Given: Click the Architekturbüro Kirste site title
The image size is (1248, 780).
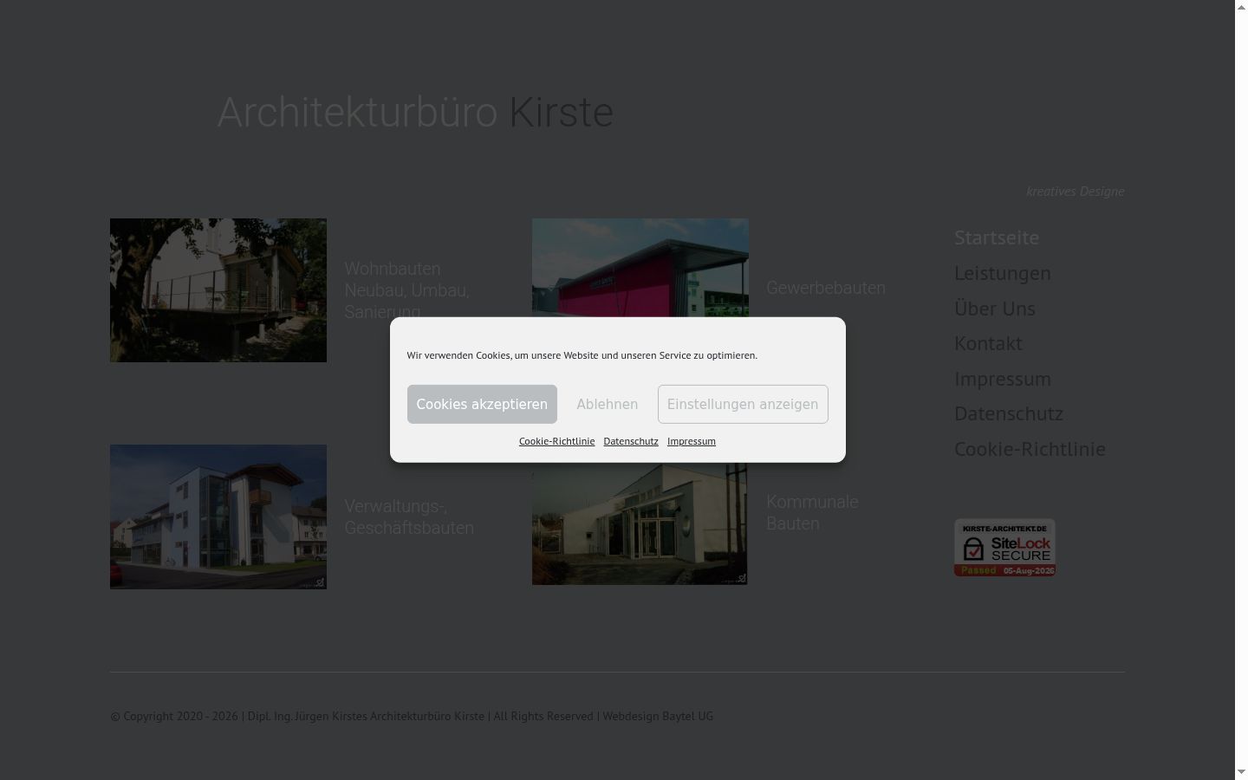Looking at the screenshot, I should [x=415, y=113].
